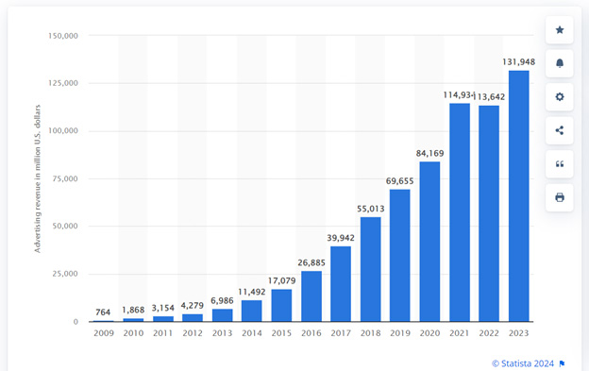Viewport: 589px width, 371px height.
Task: Open the bell notification alert icon
Action: coord(560,63)
